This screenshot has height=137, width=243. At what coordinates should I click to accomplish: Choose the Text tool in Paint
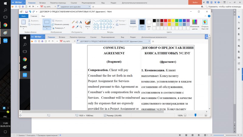(x=81, y=22)
